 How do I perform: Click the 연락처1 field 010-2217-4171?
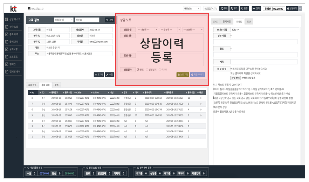click(x=57, y=36)
